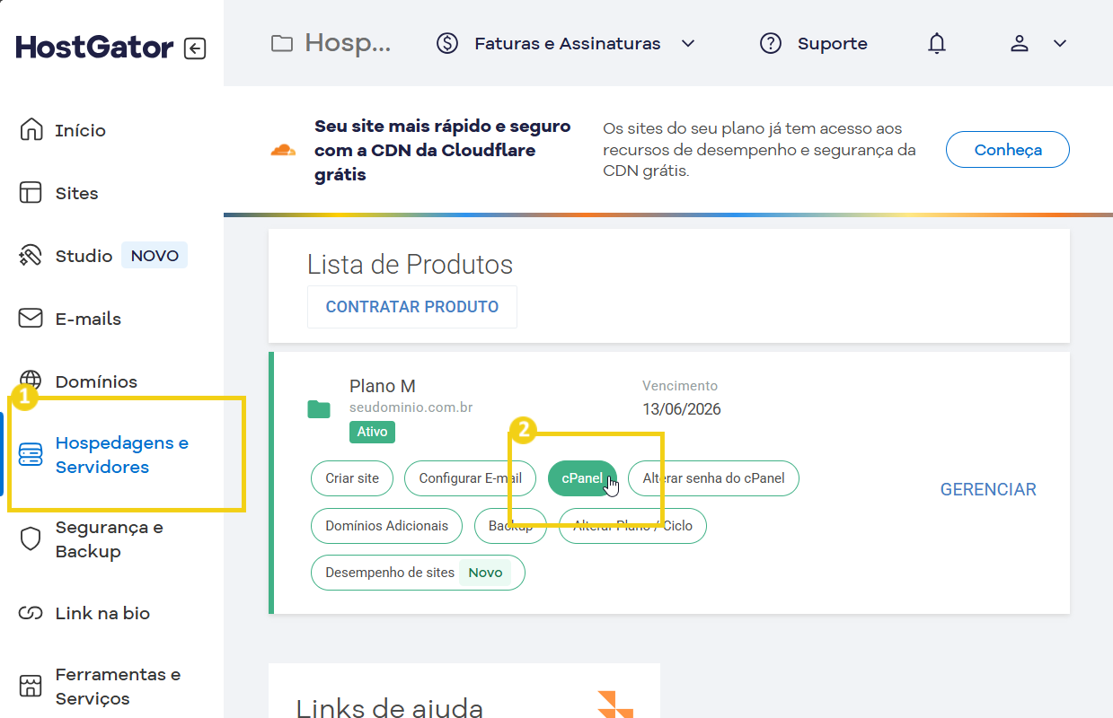
Task: Click the dollar icon for Faturas e Assinaturas
Action: (x=447, y=43)
